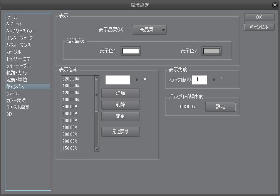The height and width of the screenshot is (196, 280).
Task: Click 追加 button to add zoom
Action: [x=120, y=93]
